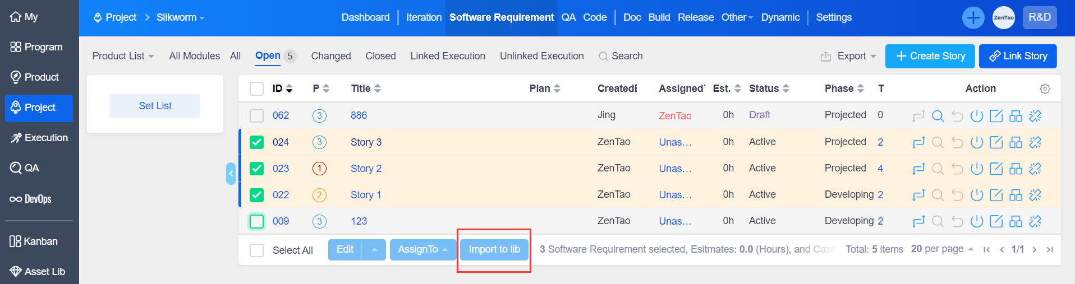Expand the Product List dropdown
Viewport: 1075px width, 284px height.
click(123, 56)
